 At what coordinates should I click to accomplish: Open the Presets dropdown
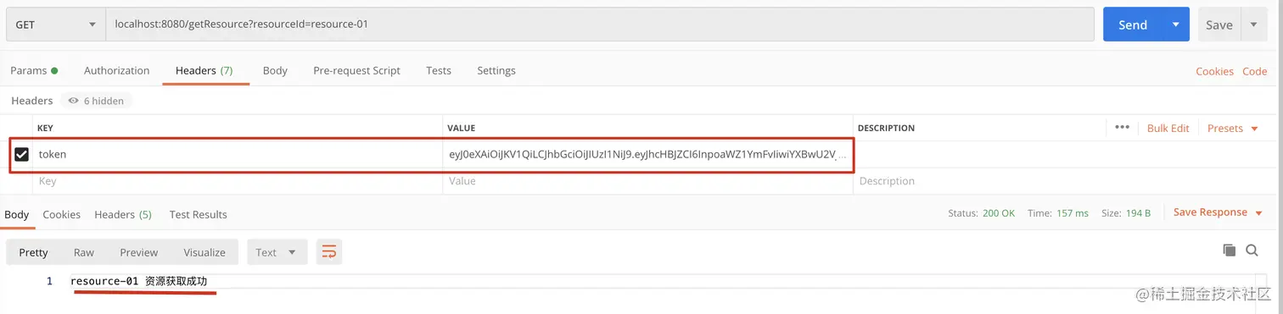coord(1232,128)
